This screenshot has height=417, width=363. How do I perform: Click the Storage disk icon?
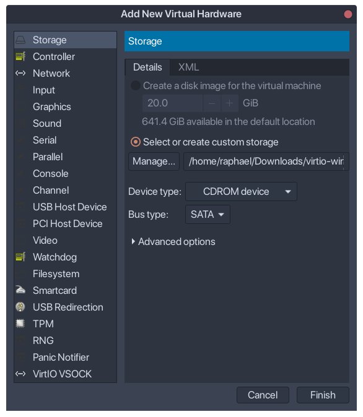20,40
